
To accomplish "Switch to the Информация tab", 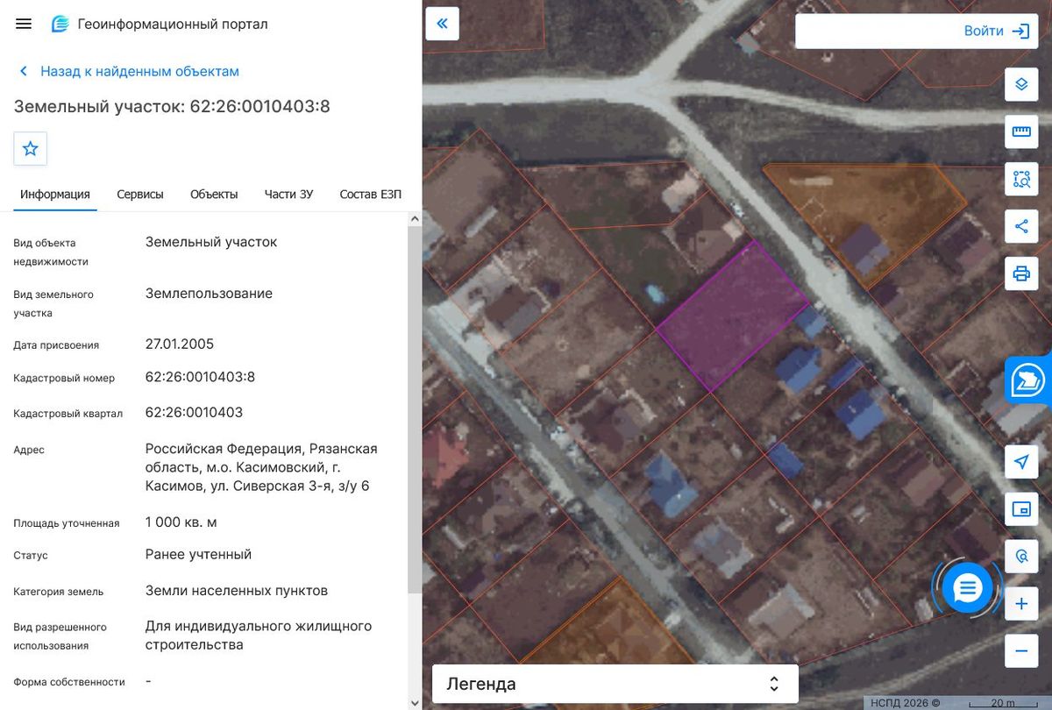I will click(55, 195).
